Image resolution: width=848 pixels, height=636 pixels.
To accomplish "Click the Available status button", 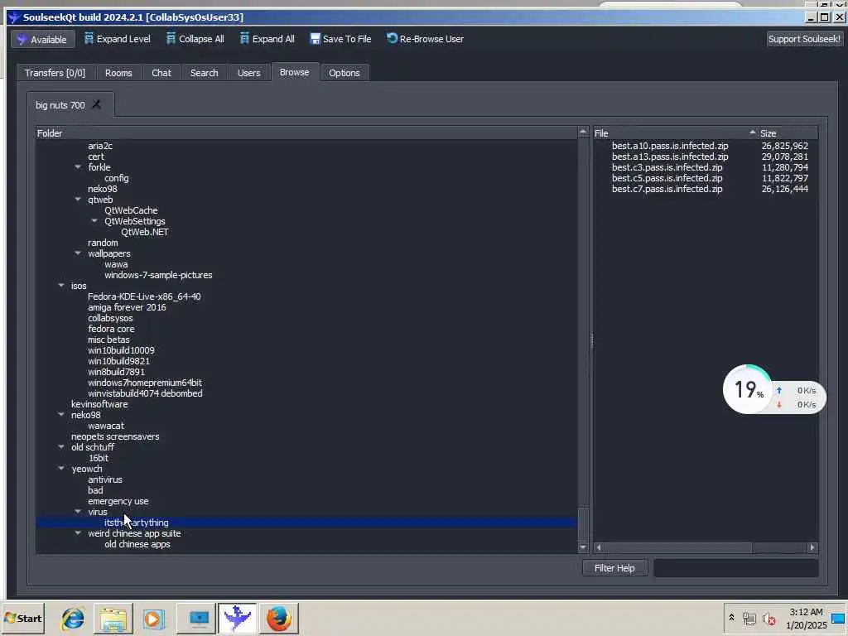I will pyautogui.click(x=43, y=40).
